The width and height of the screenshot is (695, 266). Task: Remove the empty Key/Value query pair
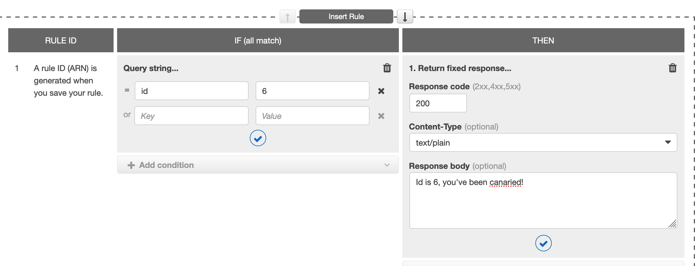click(381, 116)
